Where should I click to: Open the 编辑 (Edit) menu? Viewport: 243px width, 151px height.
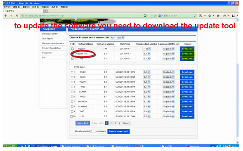coord(17,7)
